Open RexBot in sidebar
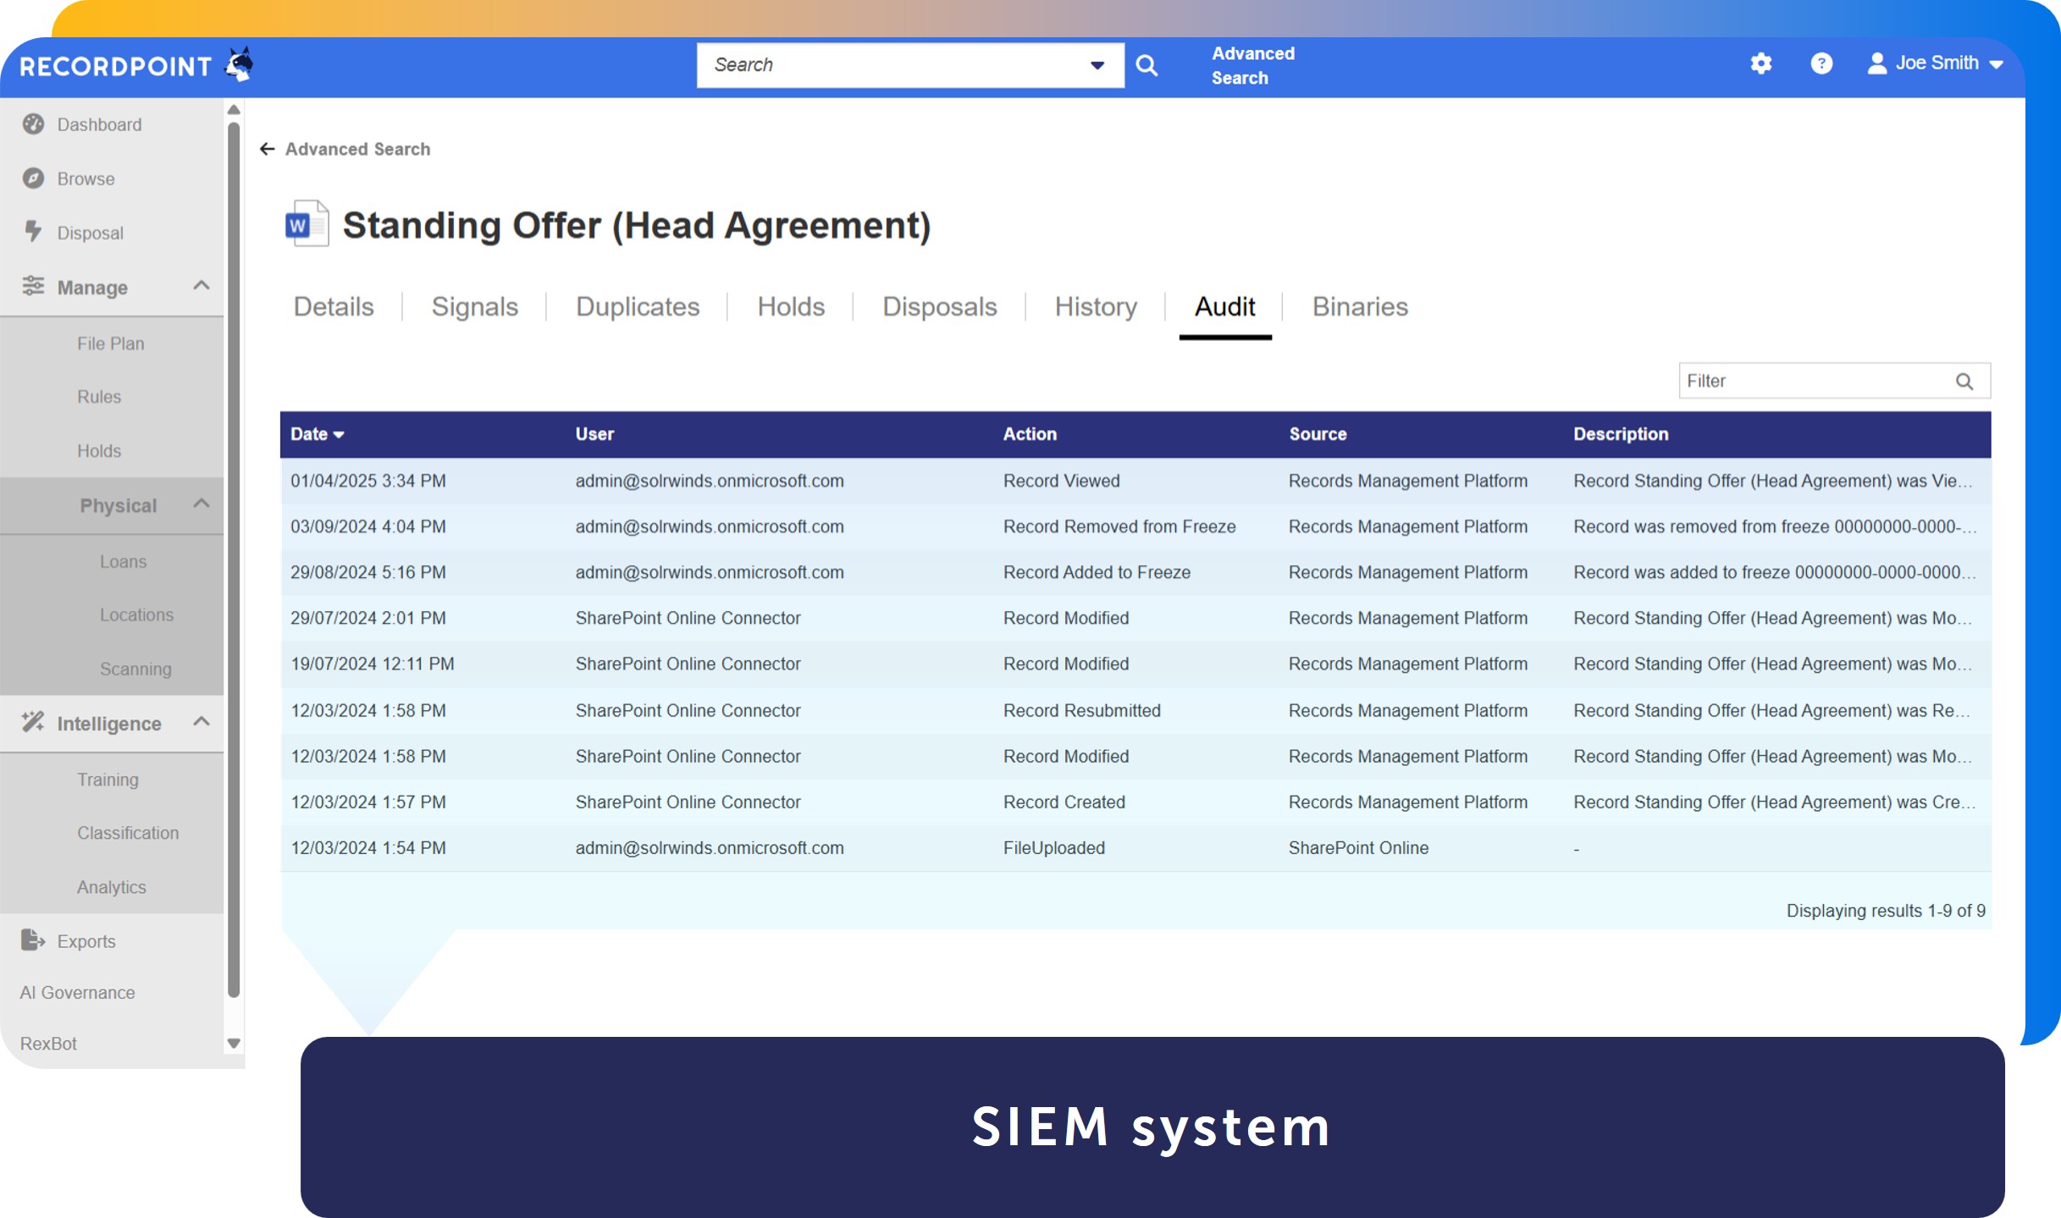This screenshot has height=1218, width=2061. tap(48, 1044)
